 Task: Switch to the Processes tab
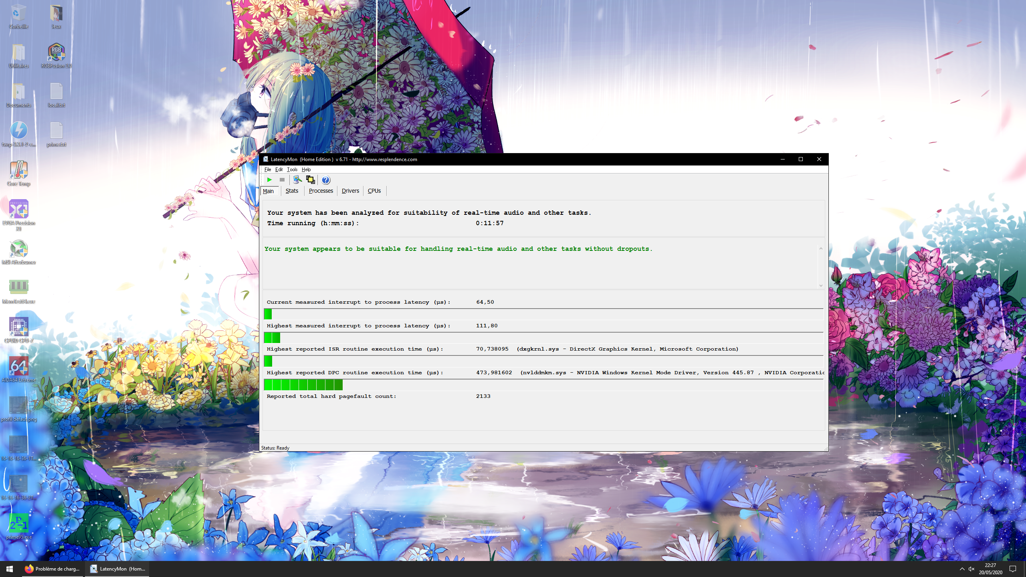321,191
